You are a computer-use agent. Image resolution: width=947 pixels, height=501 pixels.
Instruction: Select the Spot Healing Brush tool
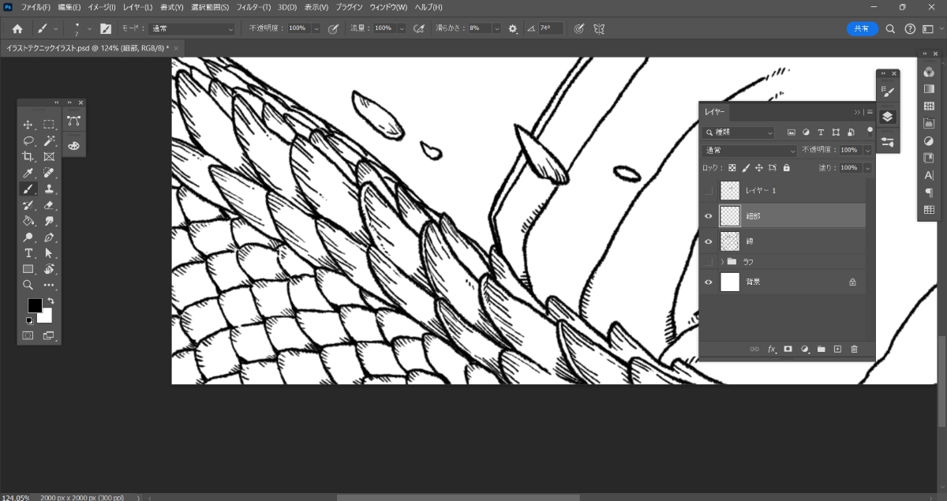pos(49,173)
